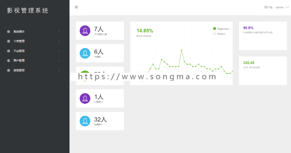Click the 影视管理系统 title link
The image size is (291, 153).
coord(28,10)
